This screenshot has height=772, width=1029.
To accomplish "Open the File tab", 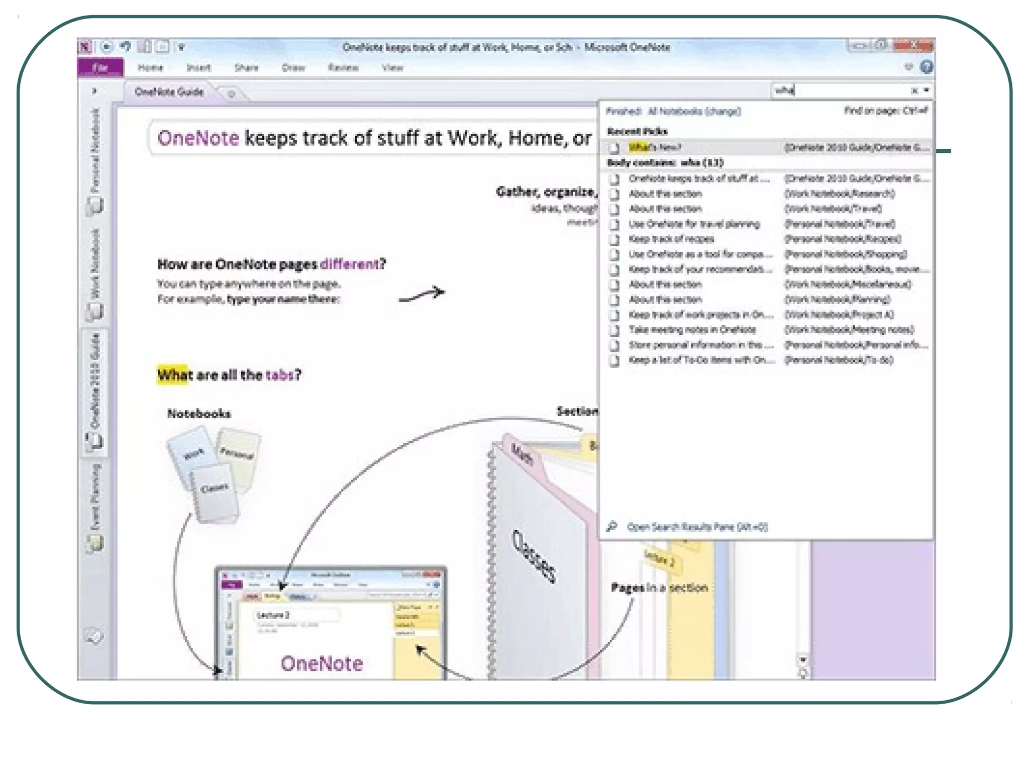I will tap(100, 67).
